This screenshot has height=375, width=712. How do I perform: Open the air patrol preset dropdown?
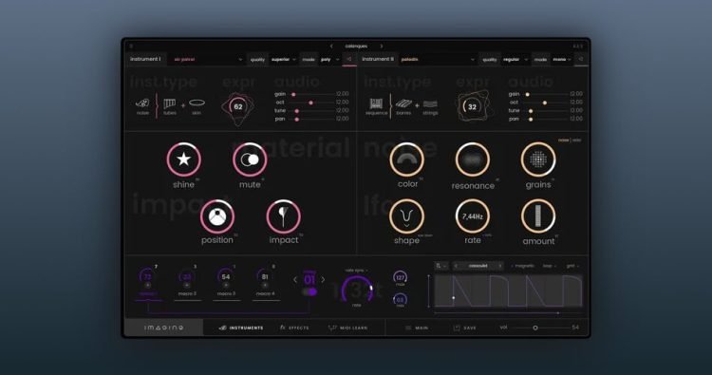(208, 60)
